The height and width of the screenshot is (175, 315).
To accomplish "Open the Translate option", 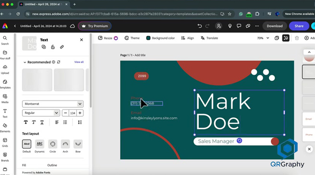I will pos(209,38).
